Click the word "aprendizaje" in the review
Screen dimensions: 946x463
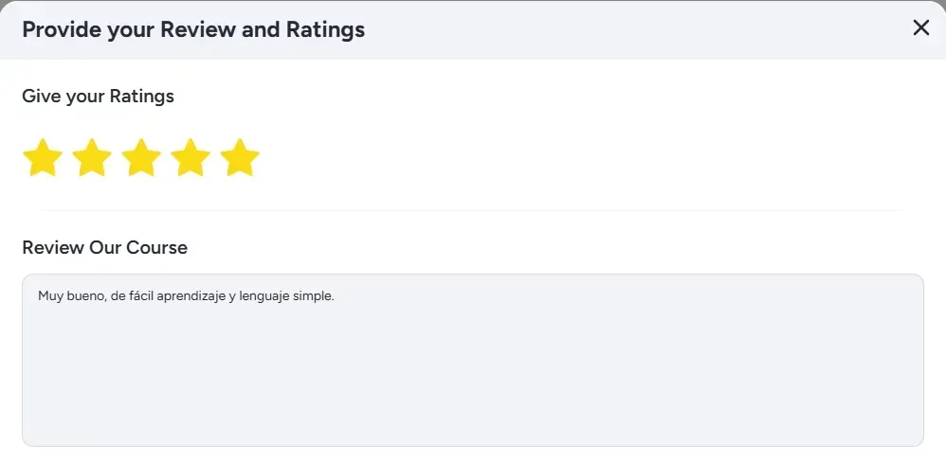pyautogui.click(x=191, y=296)
